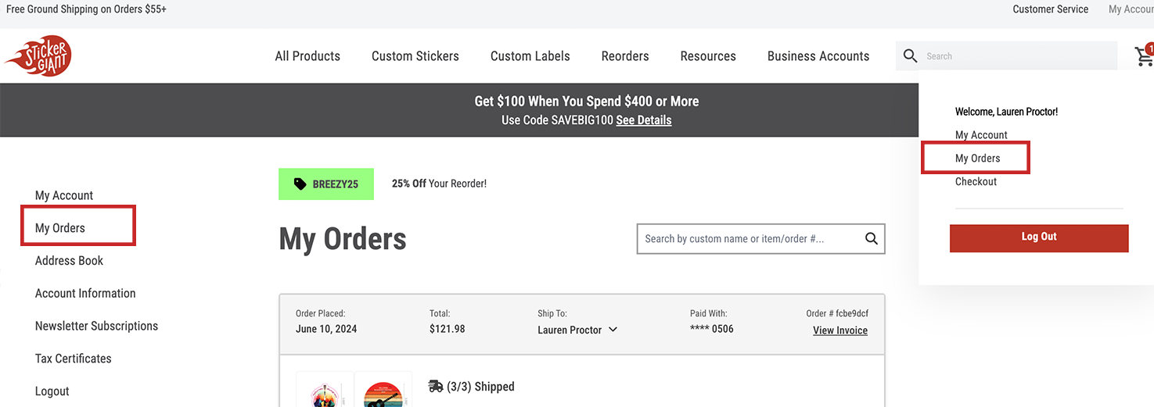The height and width of the screenshot is (407, 1154).
Task: Click the magnifier icon in header search
Action: tap(910, 56)
